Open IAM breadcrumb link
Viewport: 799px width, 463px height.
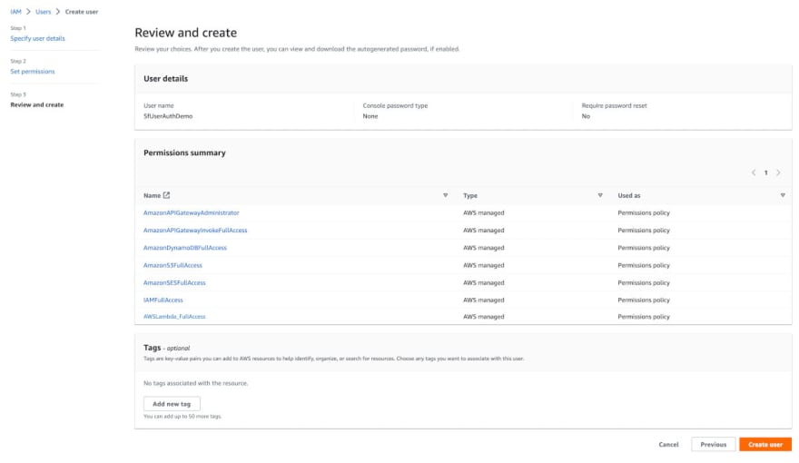(x=15, y=12)
